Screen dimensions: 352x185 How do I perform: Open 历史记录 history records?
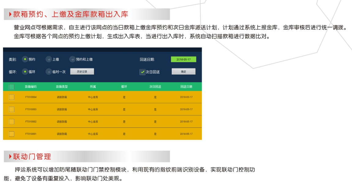pos(82,72)
